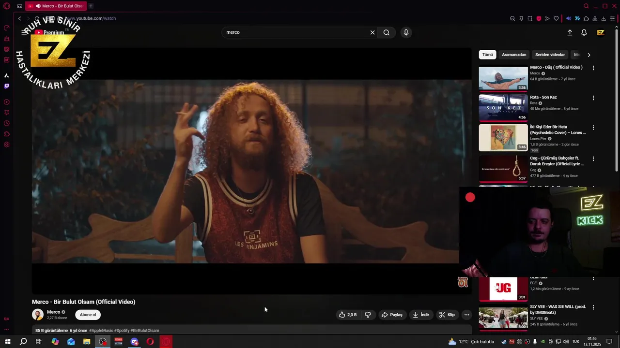Open Windows taskbar search
Screen dimensions: 620x348
(x=23, y=342)
